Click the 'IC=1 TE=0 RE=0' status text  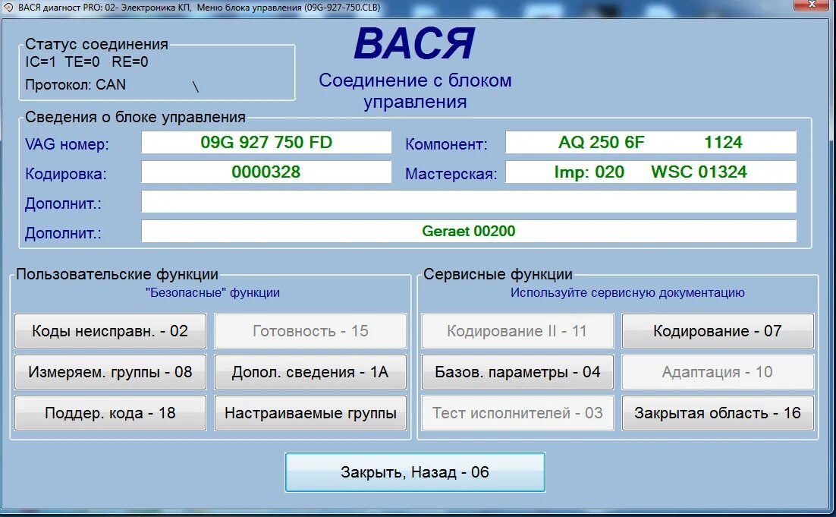(x=86, y=62)
